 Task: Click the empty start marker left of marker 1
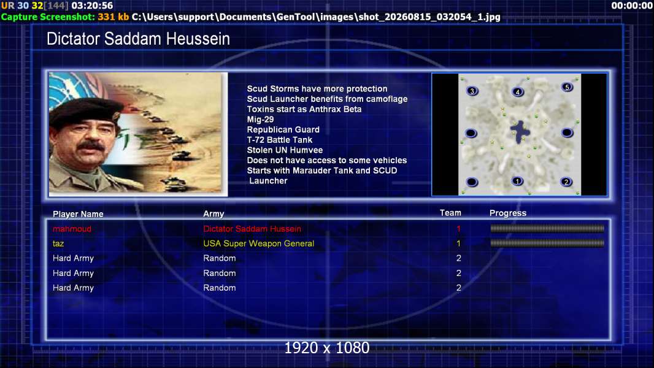[472, 182]
